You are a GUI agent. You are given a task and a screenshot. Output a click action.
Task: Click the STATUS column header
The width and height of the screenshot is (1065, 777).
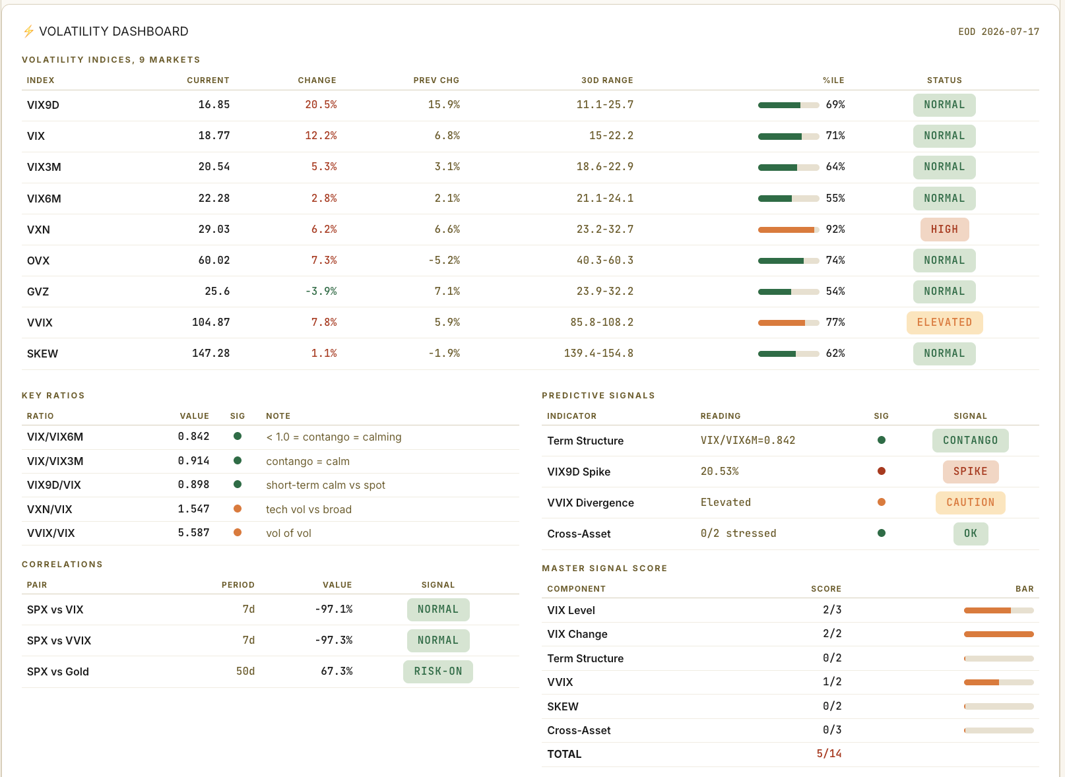944,80
